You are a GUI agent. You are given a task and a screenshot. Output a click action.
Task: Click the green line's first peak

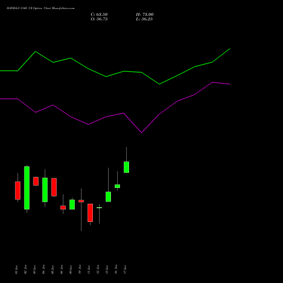click(36, 52)
